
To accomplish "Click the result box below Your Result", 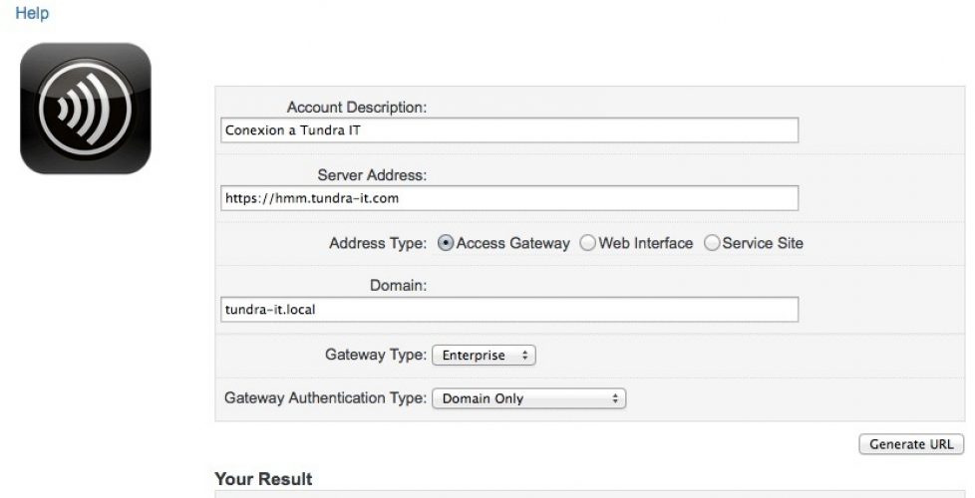I will pos(588,493).
